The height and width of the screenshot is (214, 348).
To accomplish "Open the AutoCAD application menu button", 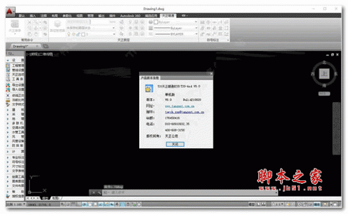I will point(10,12).
